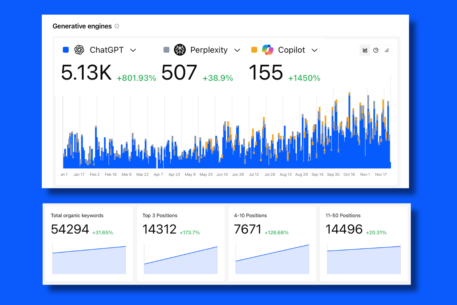
Task: Click the Jul 28 axis label
Action: coord(270,175)
